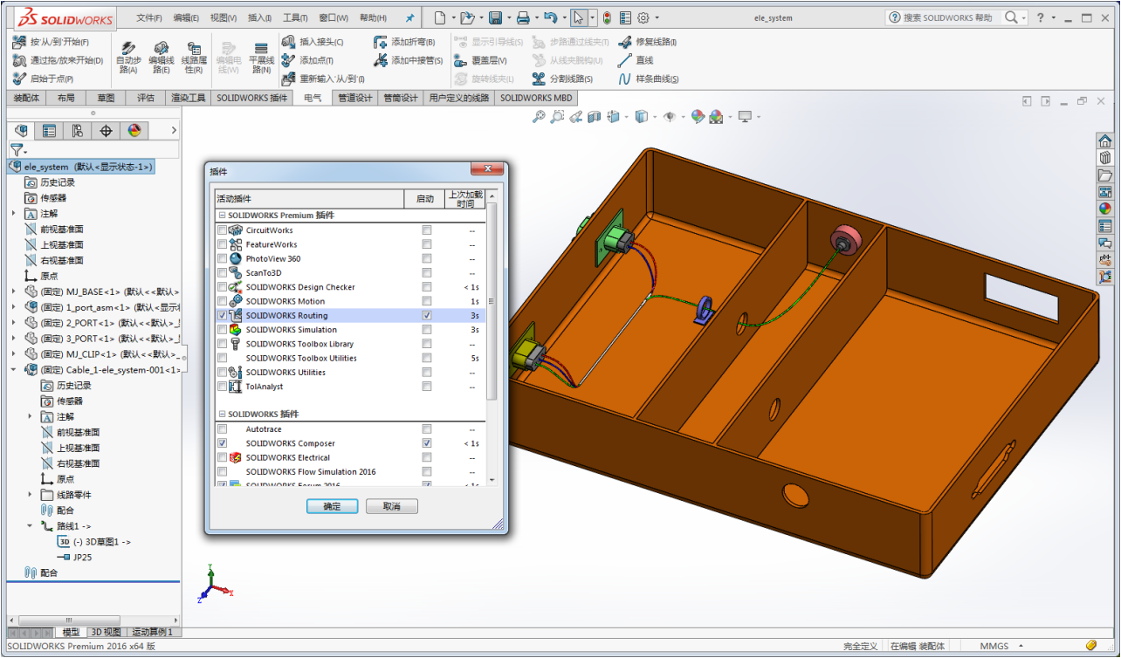Click the 确定 button in the dialog

(x=333, y=506)
